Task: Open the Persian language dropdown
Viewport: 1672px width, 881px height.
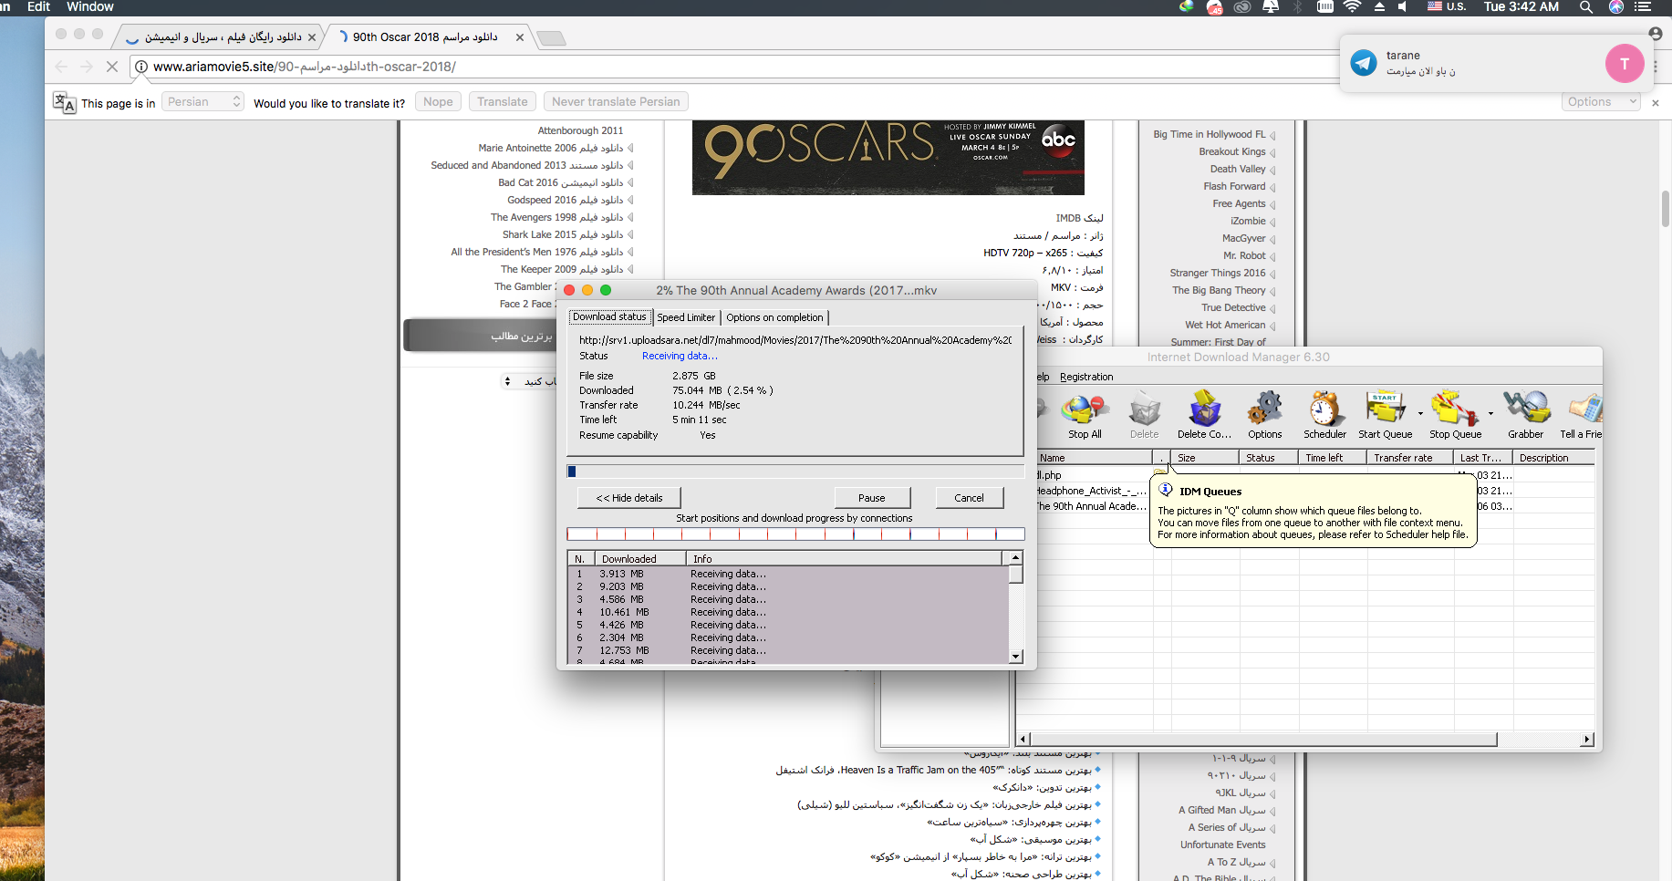Action: click(x=203, y=102)
